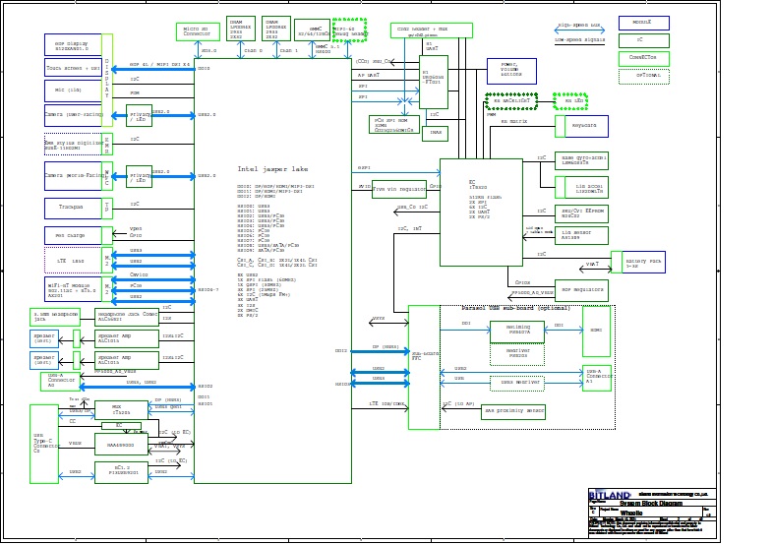Click the Micro SD Connector block
Image resolution: width=772 pixels, height=545 pixels.
point(198,31)
